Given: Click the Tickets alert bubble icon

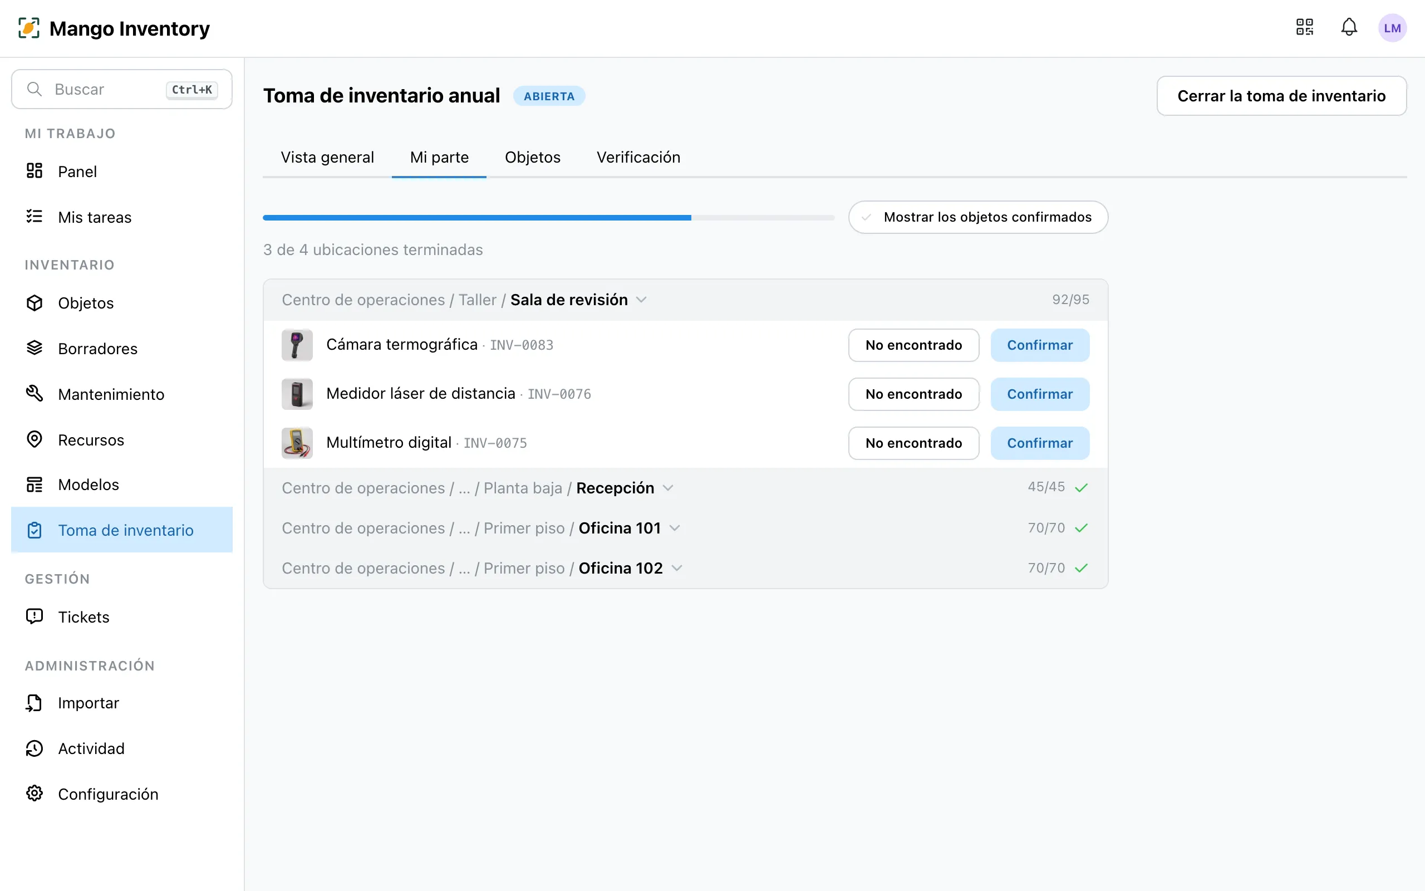Looking at the screenshot, I should (x=35, y=616).
